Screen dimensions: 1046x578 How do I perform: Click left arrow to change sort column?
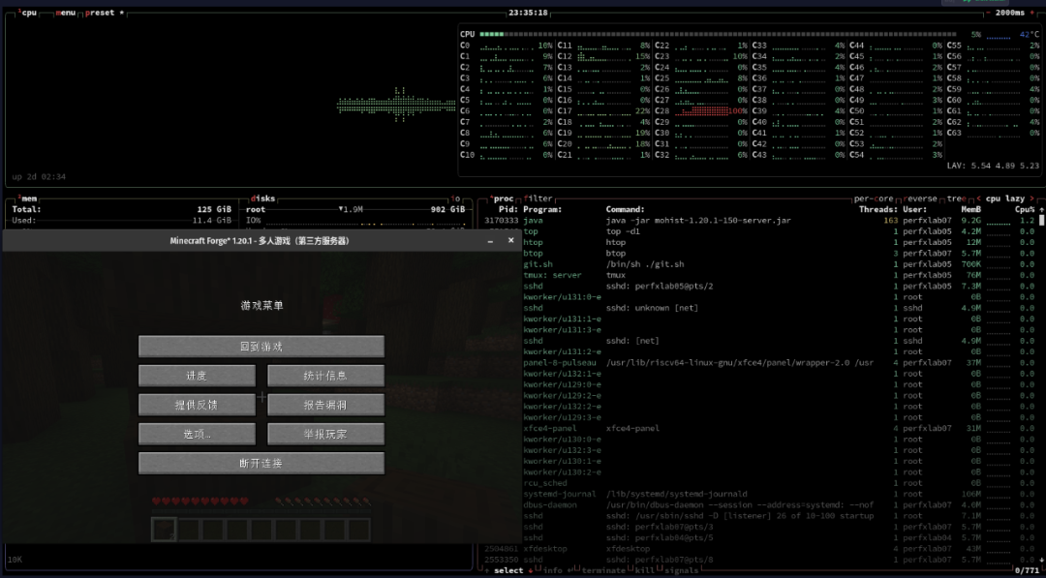coord(978,198)
